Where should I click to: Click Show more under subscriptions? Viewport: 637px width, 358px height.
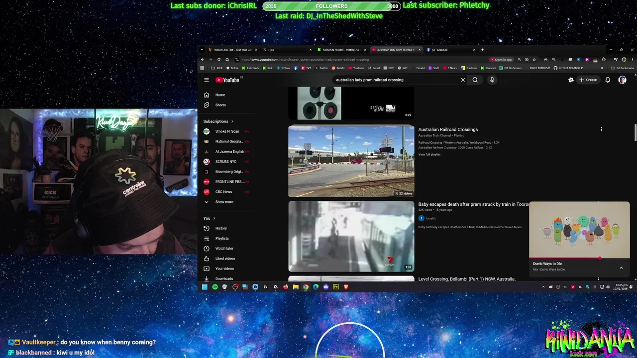[219, 202]
